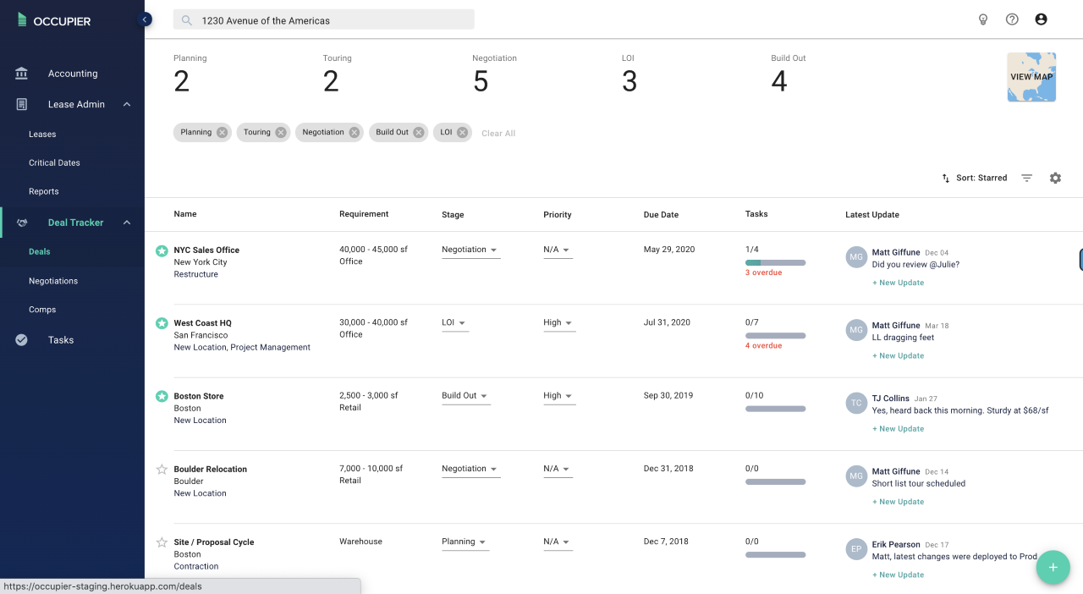Open the Priority dropdown for Boston Store
Image resolution: width=1083 pixels, height=594 pixels.
[x=558, y=396]
